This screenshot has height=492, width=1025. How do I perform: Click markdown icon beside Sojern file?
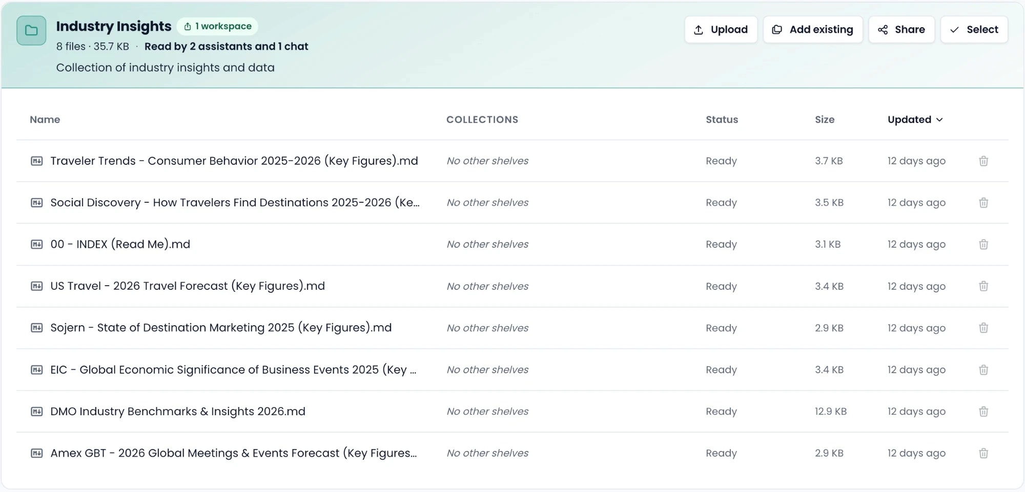(37, 328)
